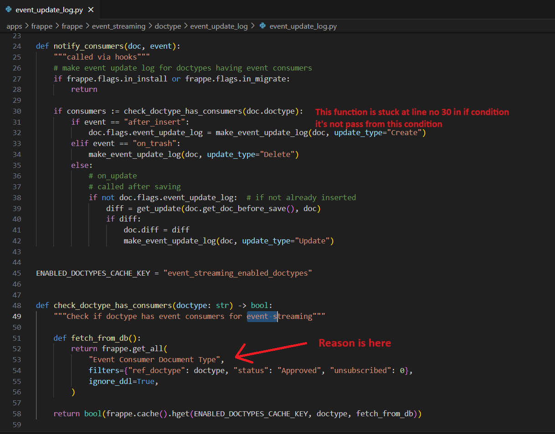Click the 'bool' return type annotation
Viewport: 555px width, 434px height.
pos(260,306)
